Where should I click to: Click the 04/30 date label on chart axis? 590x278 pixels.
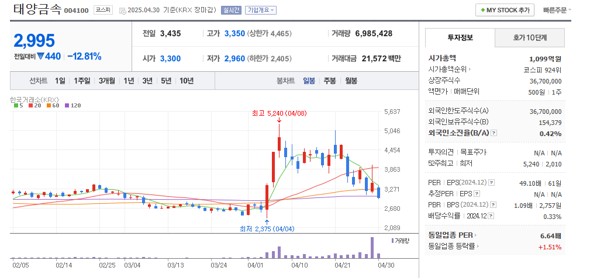click(387, 265)
